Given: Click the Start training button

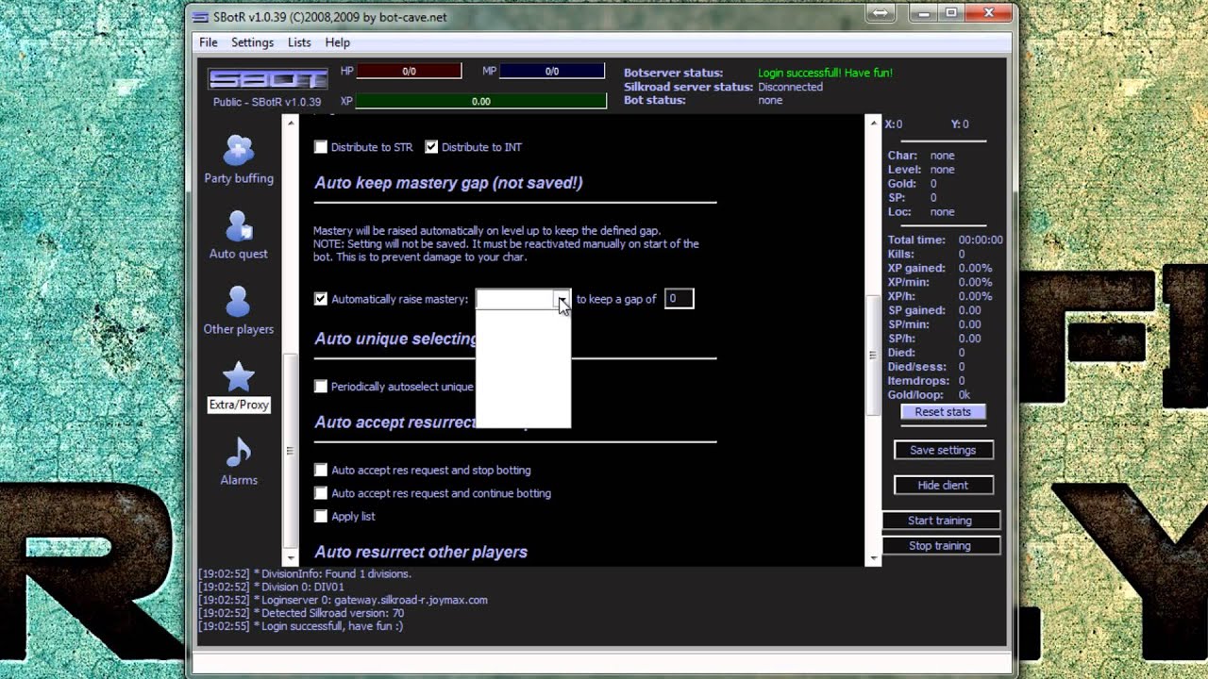Looking at the screenshot, I should pos(940,521).
